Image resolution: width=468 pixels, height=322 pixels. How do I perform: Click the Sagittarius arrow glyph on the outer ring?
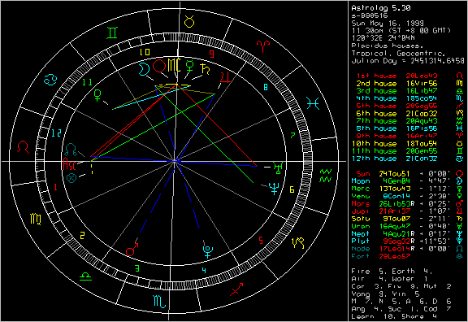point(236,289)
